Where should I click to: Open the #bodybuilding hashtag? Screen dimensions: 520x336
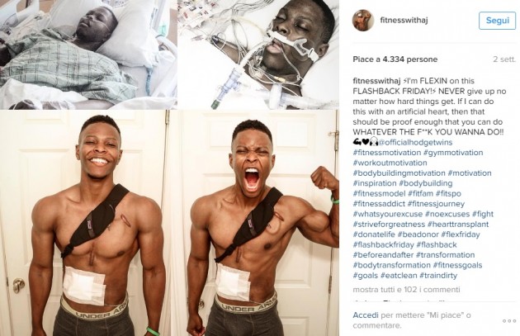(x=425, y=183)
